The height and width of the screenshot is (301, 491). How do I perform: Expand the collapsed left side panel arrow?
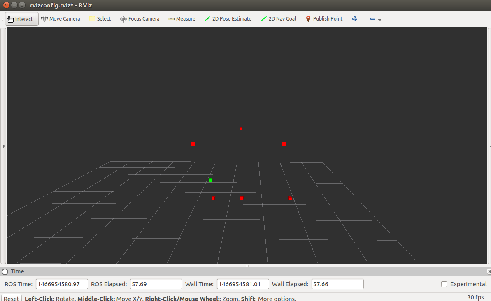(4, 146)
